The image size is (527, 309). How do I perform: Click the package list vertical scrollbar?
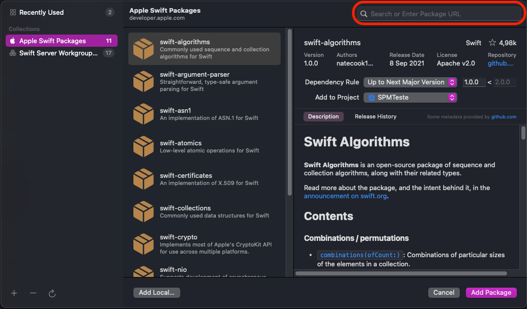[x=290, y=112]
